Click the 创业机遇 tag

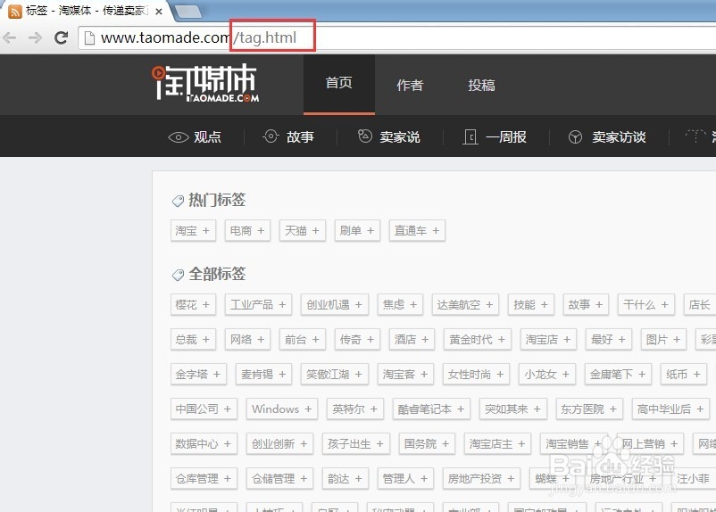[x=335, y=304]
